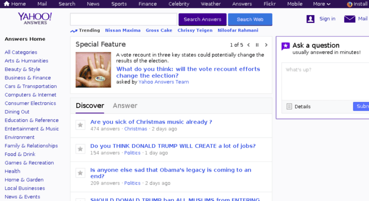
Task: Switch to the Answer tab
Action: point(125,105)
